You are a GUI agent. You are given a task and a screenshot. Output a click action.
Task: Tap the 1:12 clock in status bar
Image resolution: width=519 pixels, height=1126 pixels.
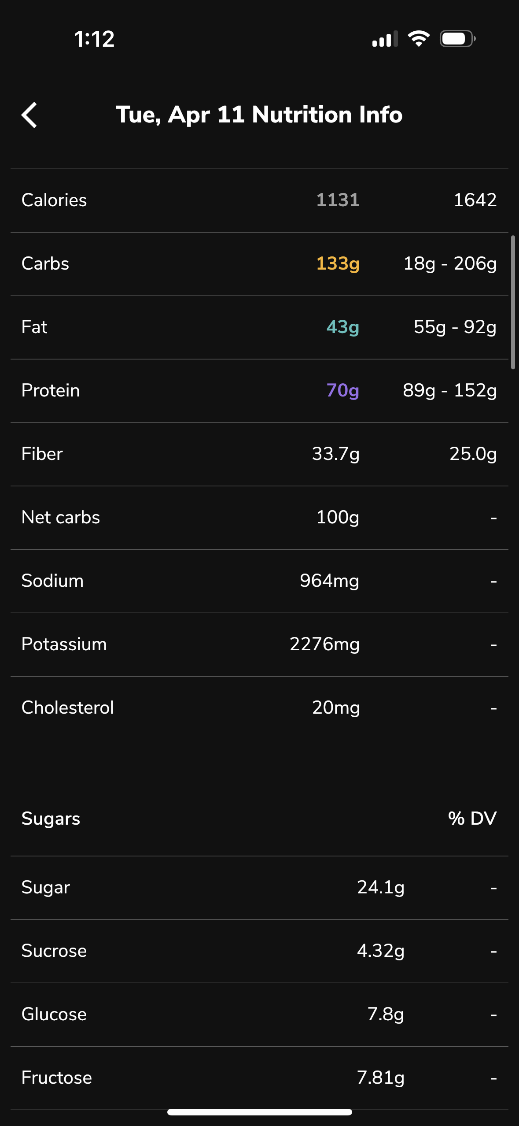coord(94,39)
